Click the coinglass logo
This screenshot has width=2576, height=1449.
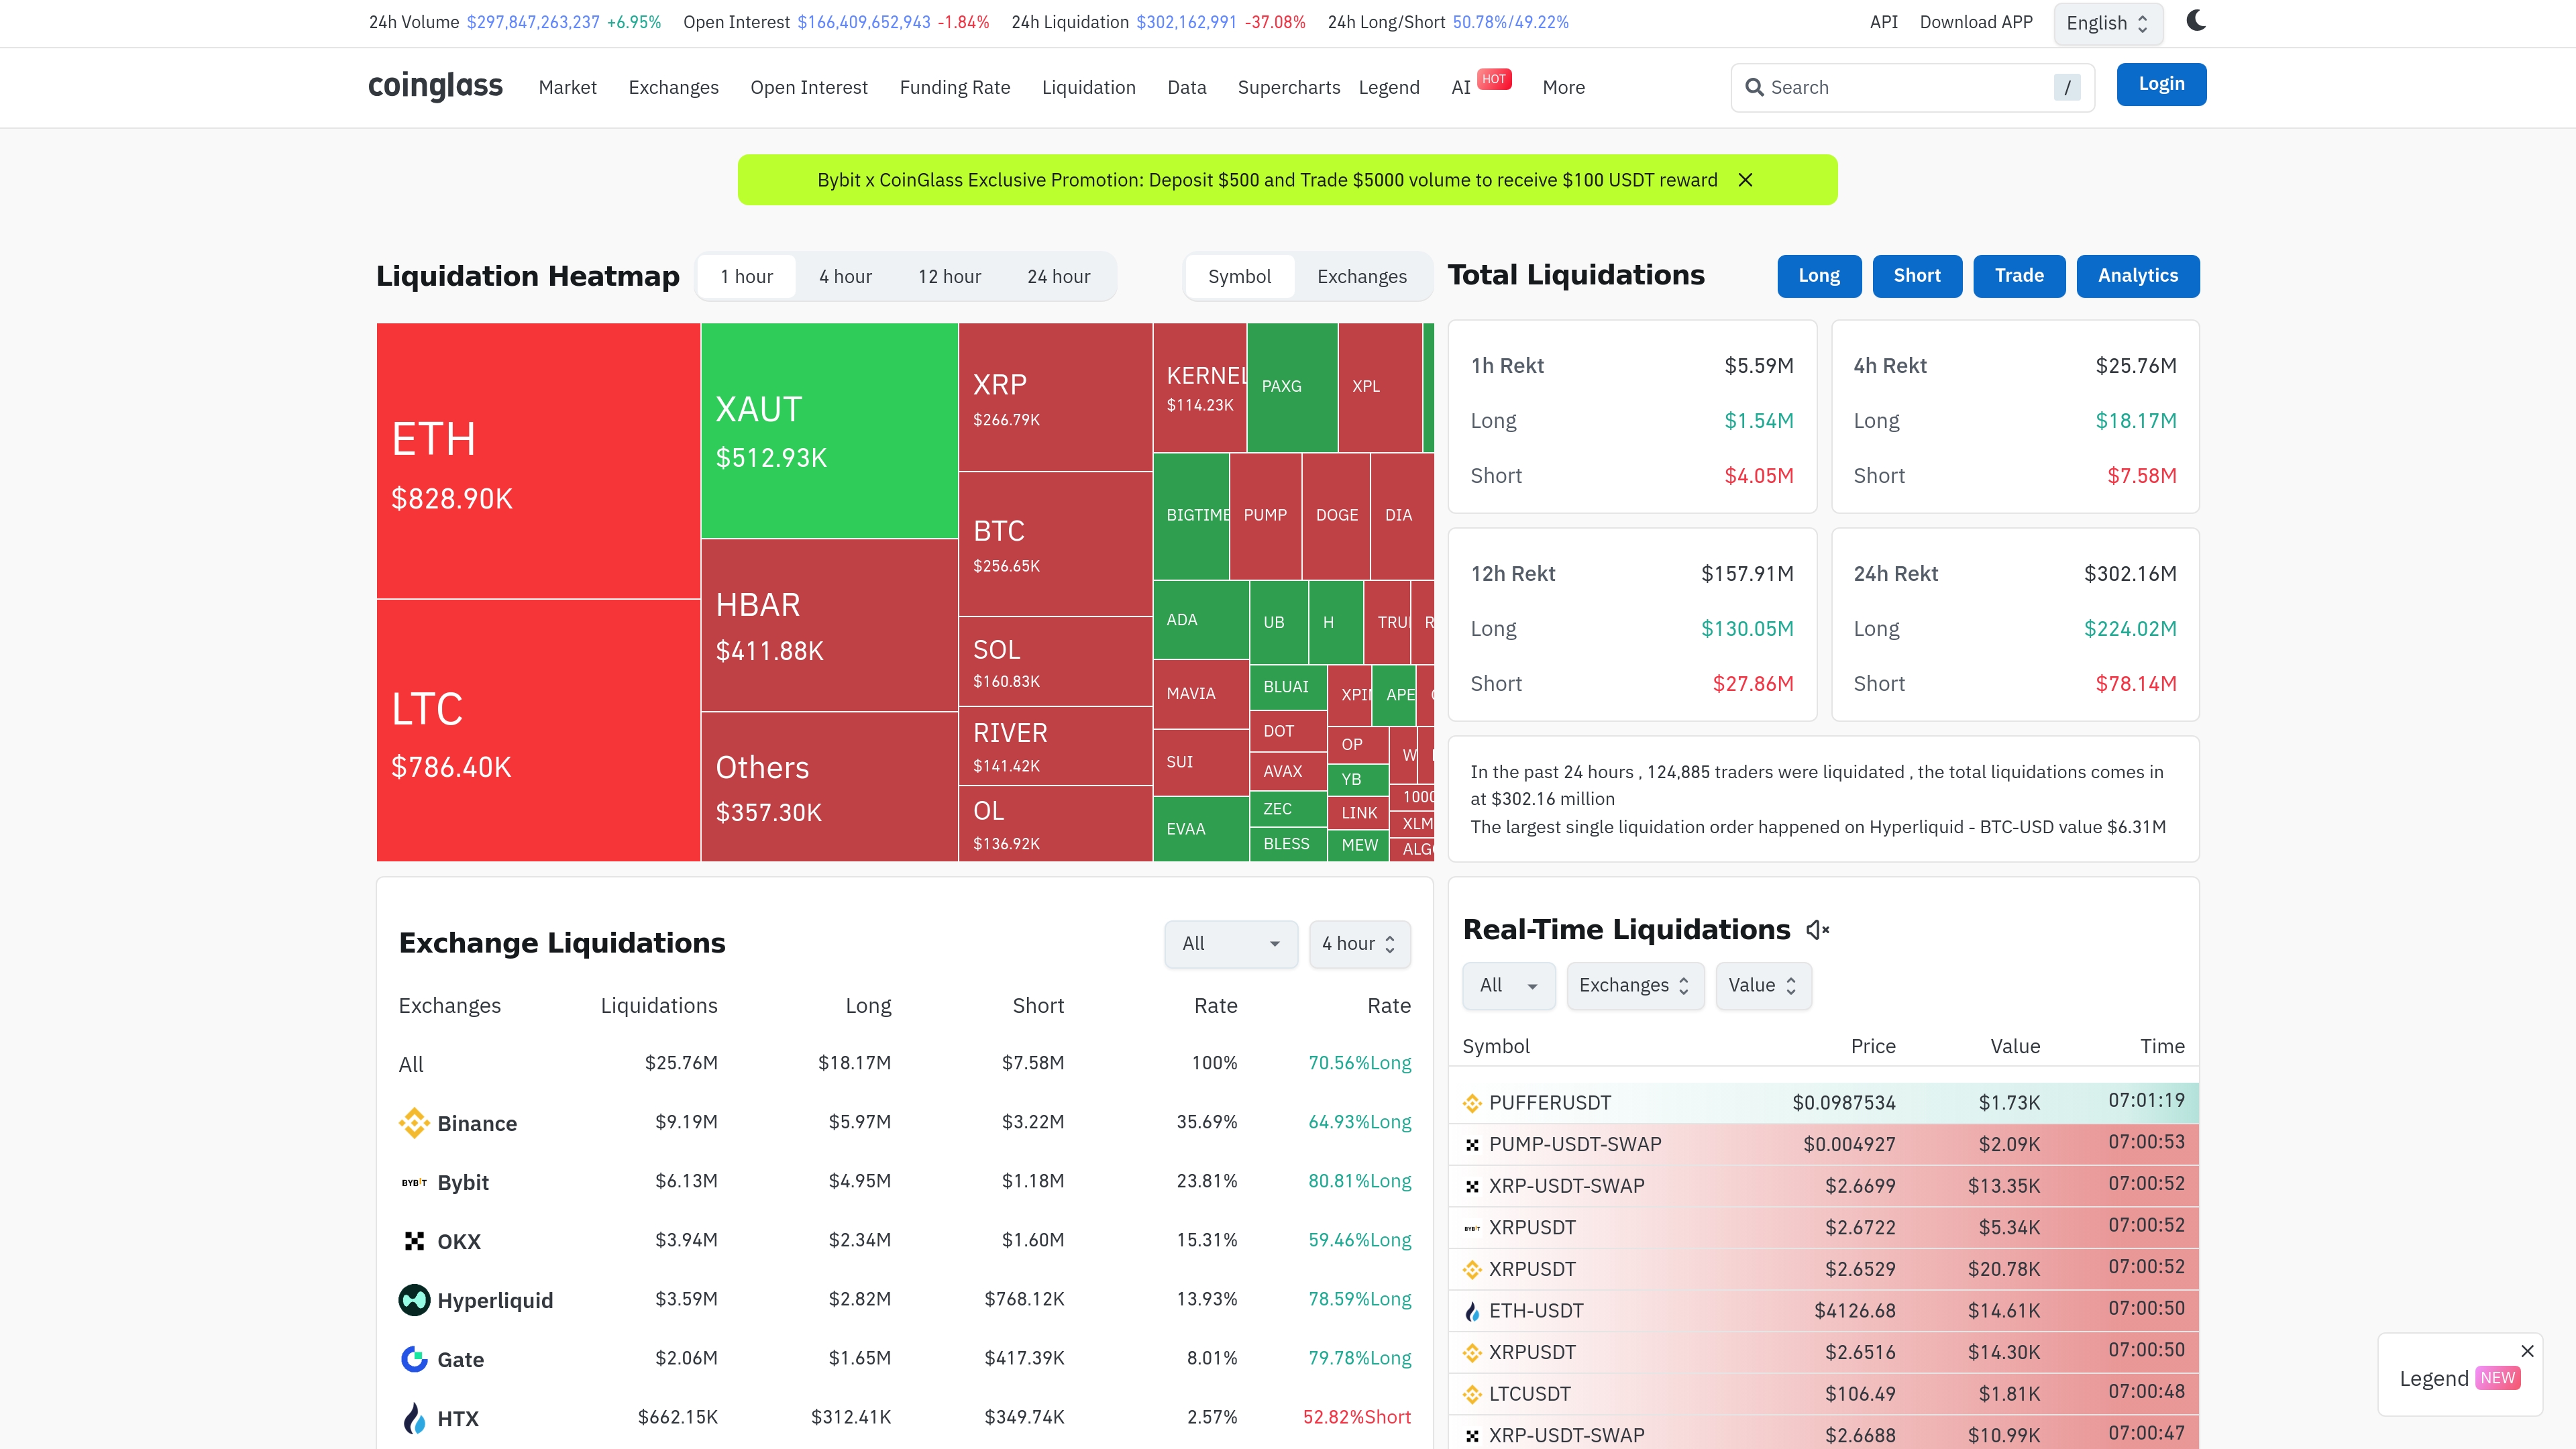pos(435,86)
